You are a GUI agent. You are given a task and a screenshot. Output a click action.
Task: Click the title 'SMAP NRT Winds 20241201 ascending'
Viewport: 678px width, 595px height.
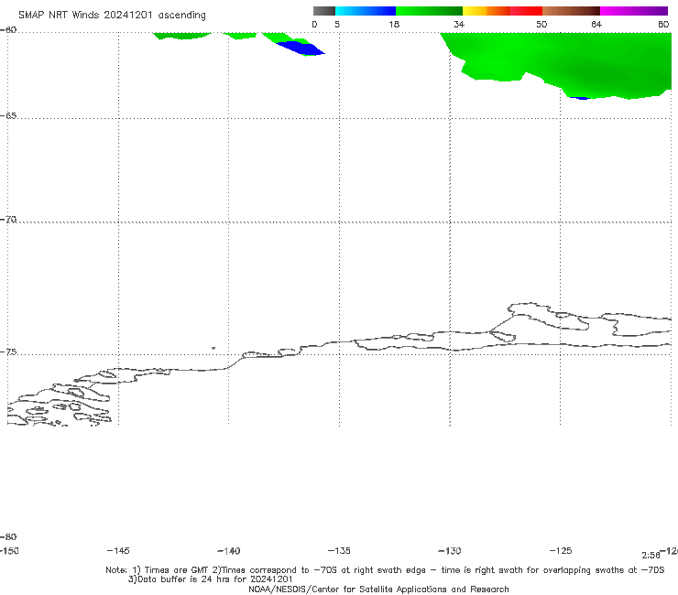pos(112,16)
